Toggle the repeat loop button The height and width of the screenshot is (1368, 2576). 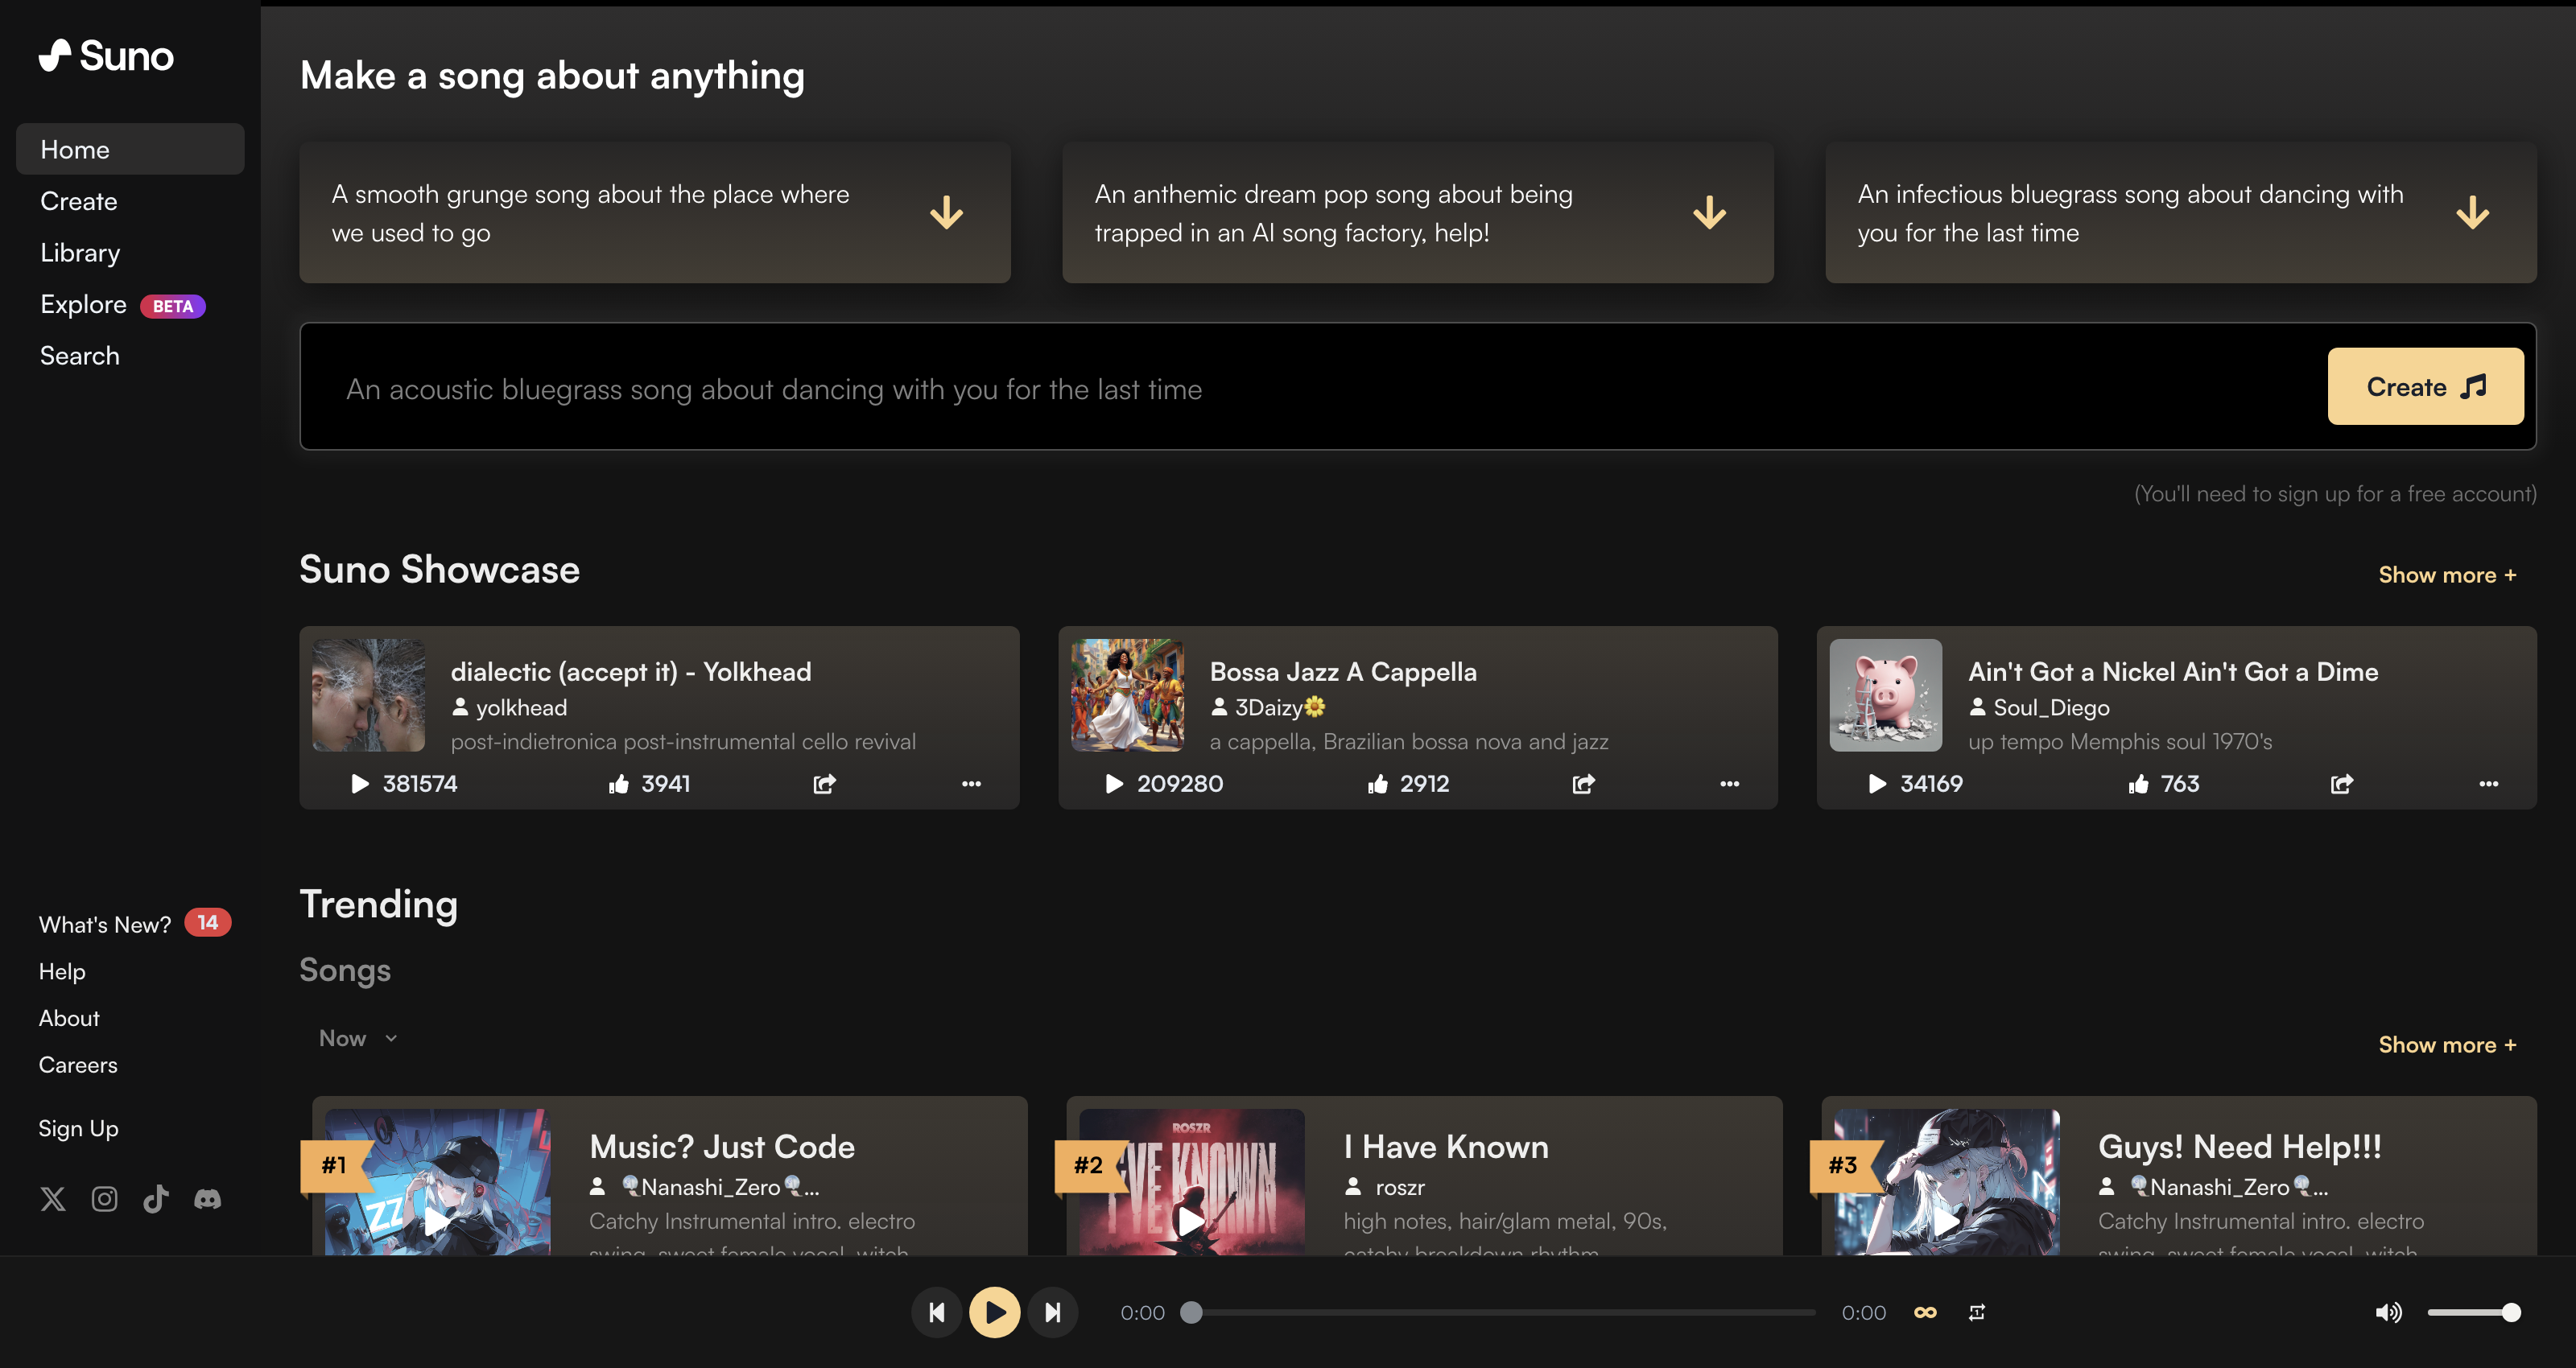pos(1977,1312)
